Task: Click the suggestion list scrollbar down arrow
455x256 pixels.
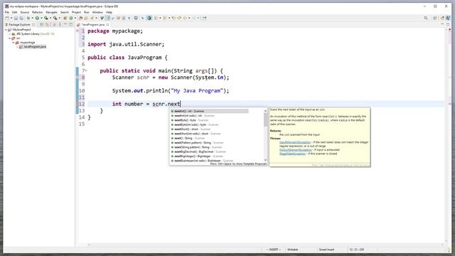Action: [265, 160]
